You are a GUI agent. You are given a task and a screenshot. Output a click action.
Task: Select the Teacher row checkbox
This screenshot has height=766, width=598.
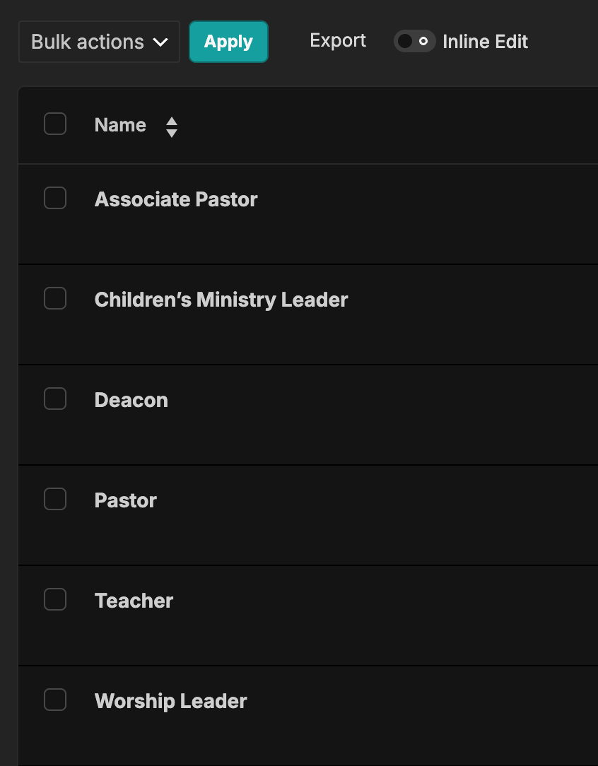pyautogui.click(x=55, y=600)
